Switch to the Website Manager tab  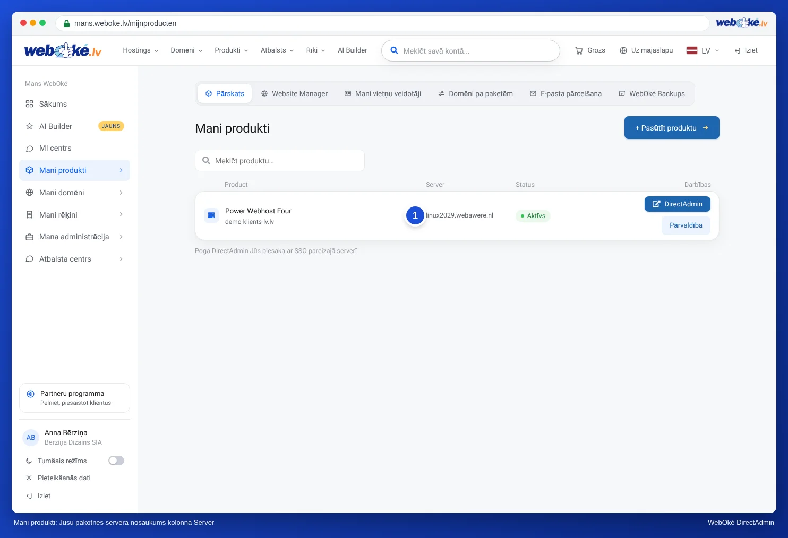pos(294,93)
